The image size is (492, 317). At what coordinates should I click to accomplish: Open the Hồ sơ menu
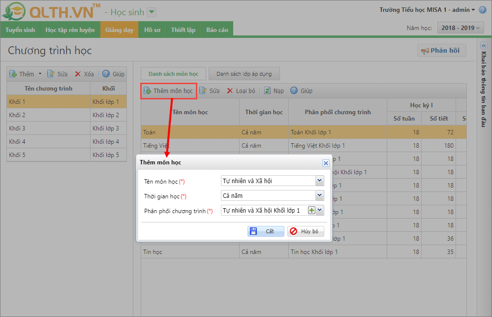pos(152,30)
